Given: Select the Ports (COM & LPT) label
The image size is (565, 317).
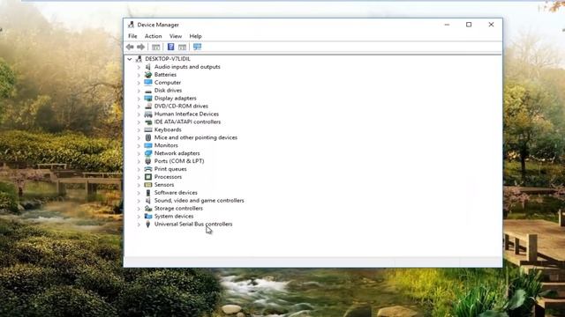Looking at the screenshot, I should (179, 161).
